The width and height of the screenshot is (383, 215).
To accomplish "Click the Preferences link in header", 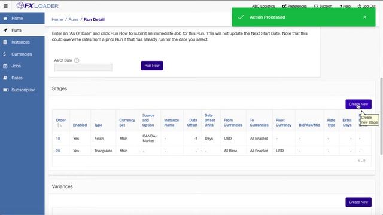I will 297,6.
